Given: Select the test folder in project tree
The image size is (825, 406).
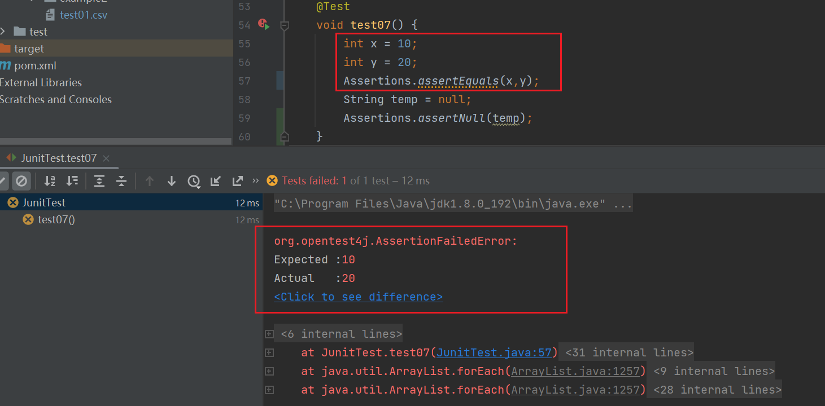Looking at the screenshot, I should point(38,32).
